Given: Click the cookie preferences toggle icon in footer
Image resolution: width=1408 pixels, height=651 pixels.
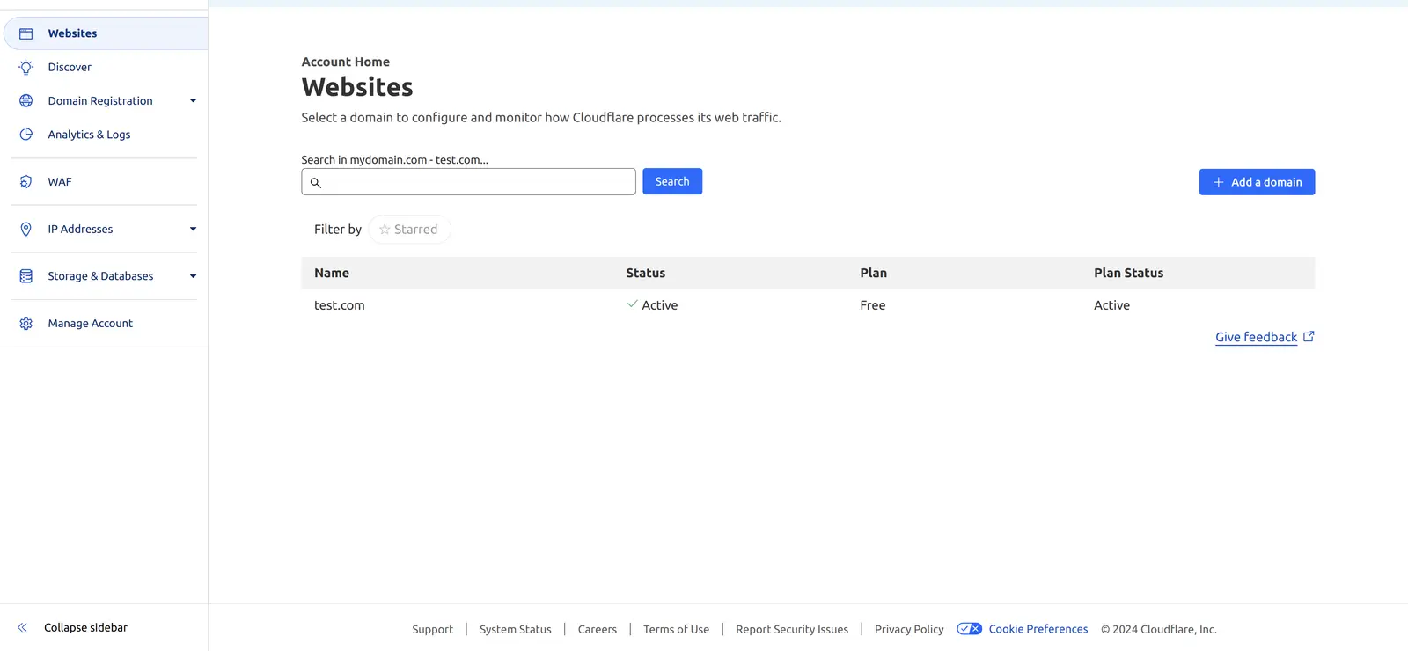Looking at the screenshot, I should (x=970, y=629).
